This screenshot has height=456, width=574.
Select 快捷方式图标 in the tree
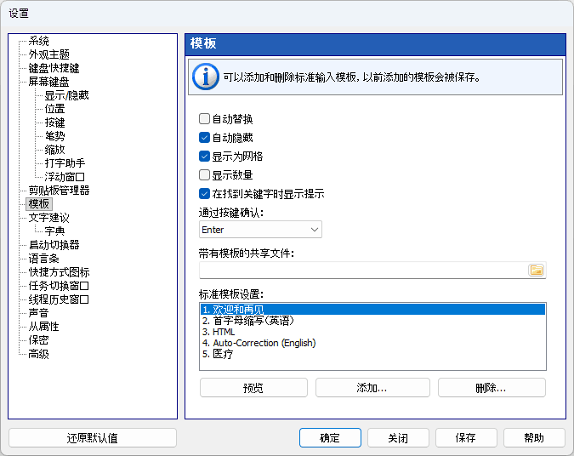pyautogui.click(x=59, y=272)
